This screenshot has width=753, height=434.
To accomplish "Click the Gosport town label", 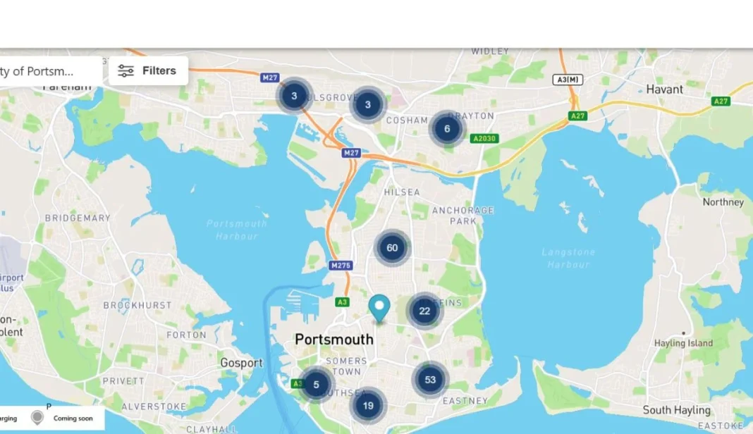I will pyautogui.click(x=242, y=363).
